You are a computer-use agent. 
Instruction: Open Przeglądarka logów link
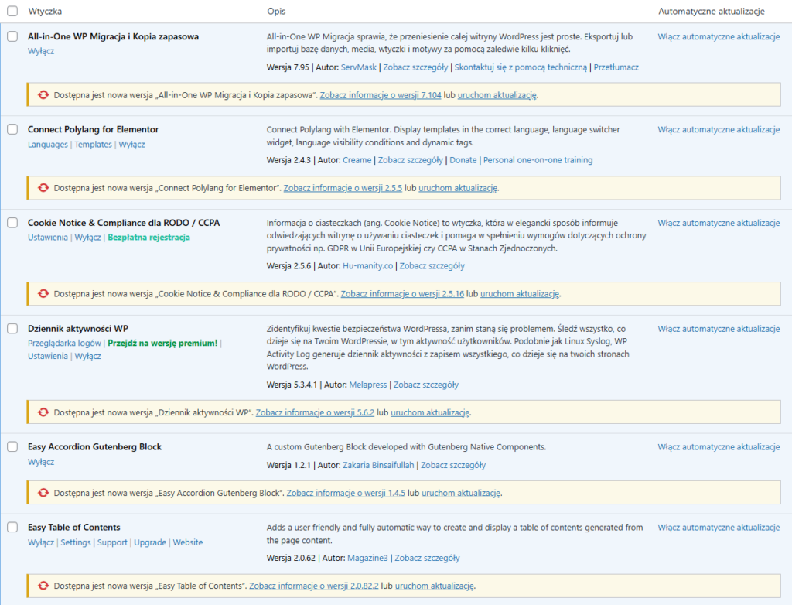click(x=64, y=344)
